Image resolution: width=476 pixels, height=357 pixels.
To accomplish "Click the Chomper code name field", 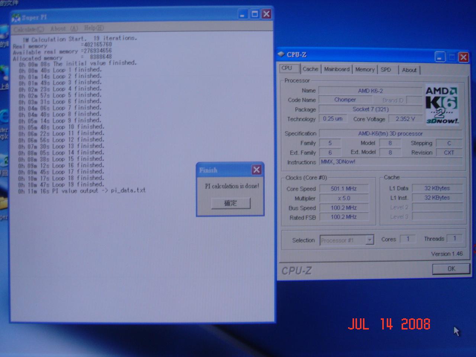I will (x=345, y=100).
